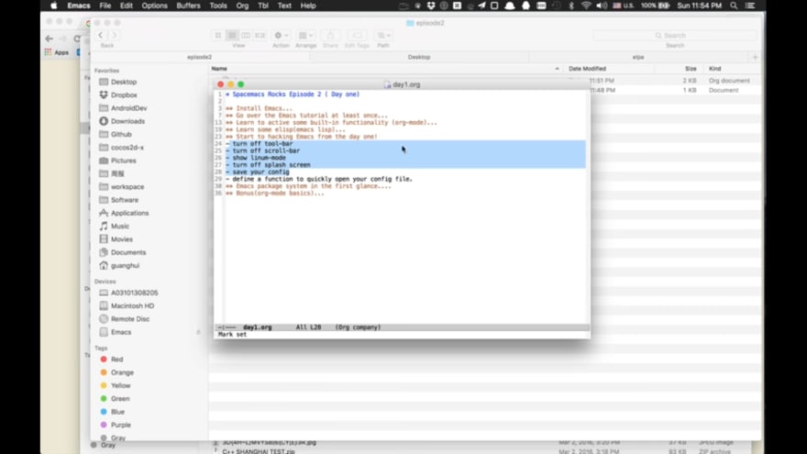Click the Bluetooth menu bar icon
This screenshot has width=807, height=454.
pos(571,6)
